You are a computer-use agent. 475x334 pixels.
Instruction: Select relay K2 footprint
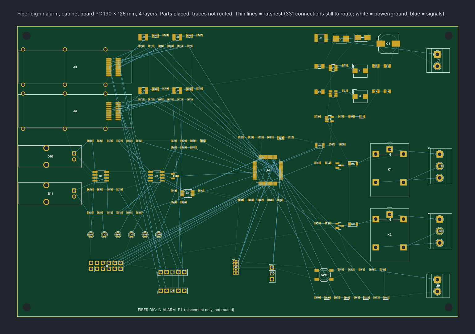(x=390, y=234)
